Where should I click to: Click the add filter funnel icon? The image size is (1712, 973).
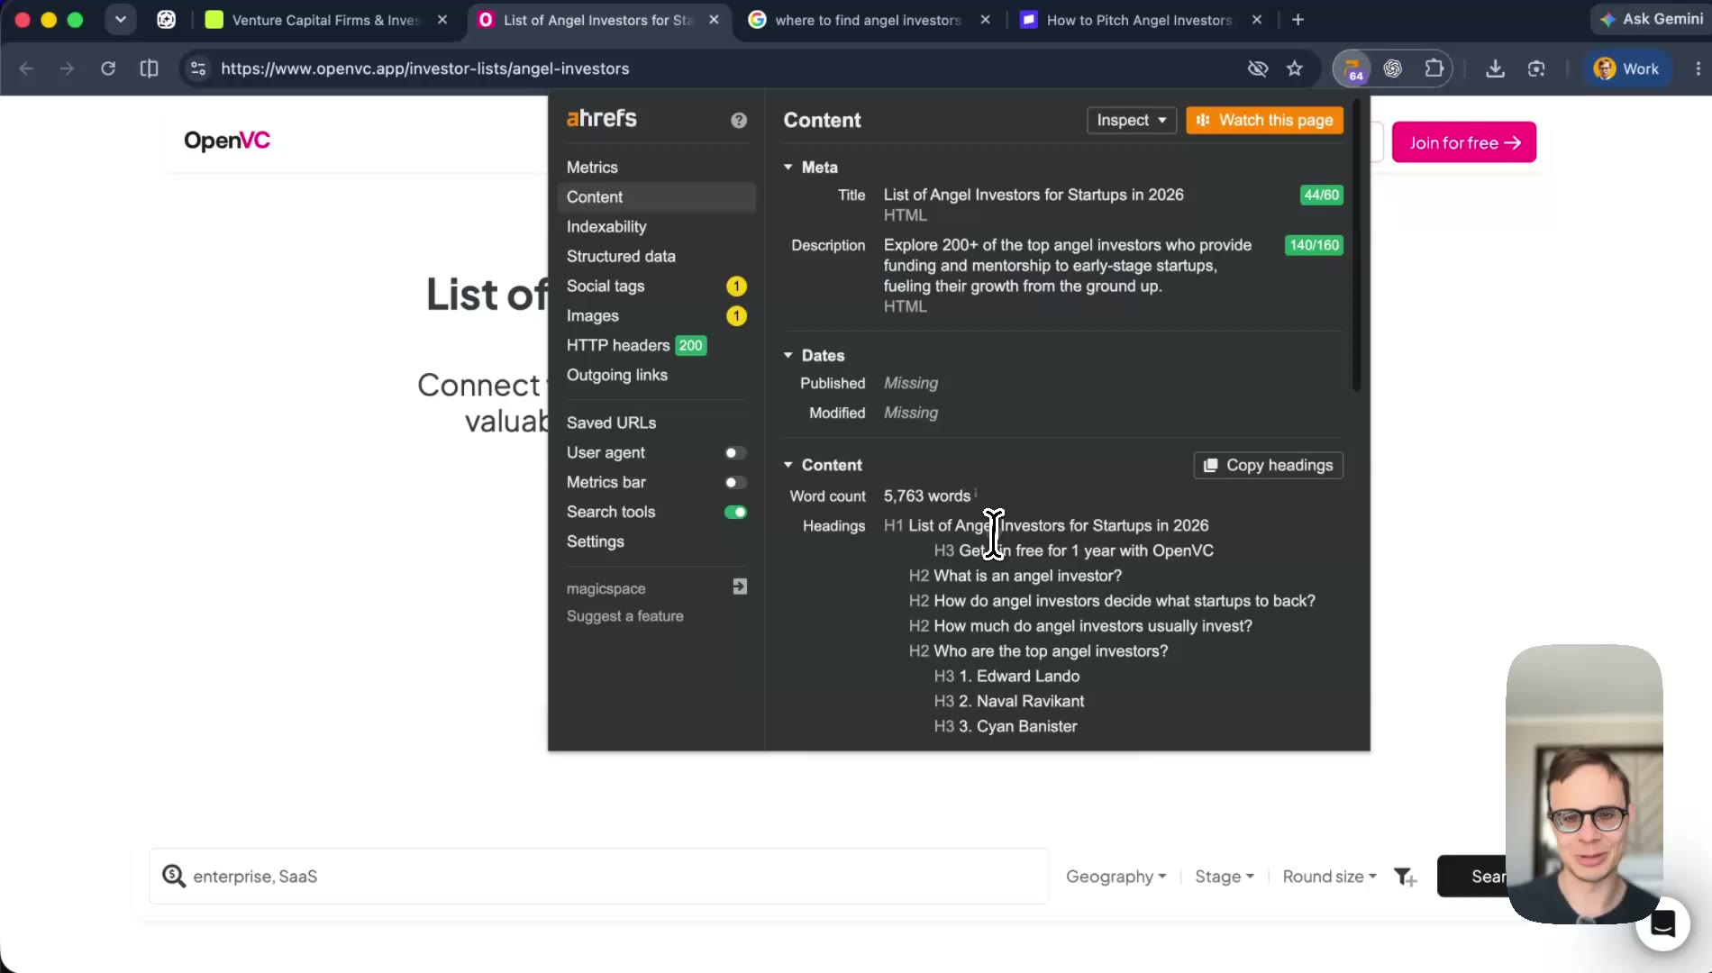pyautogui.click(x=1405, y=877)
